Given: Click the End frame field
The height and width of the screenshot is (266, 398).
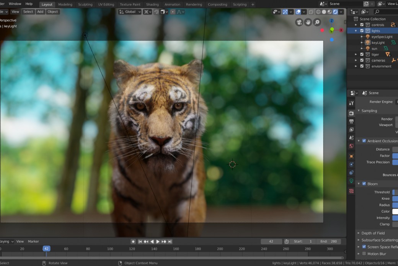Looking at the screenshot, I should (329, 241).
